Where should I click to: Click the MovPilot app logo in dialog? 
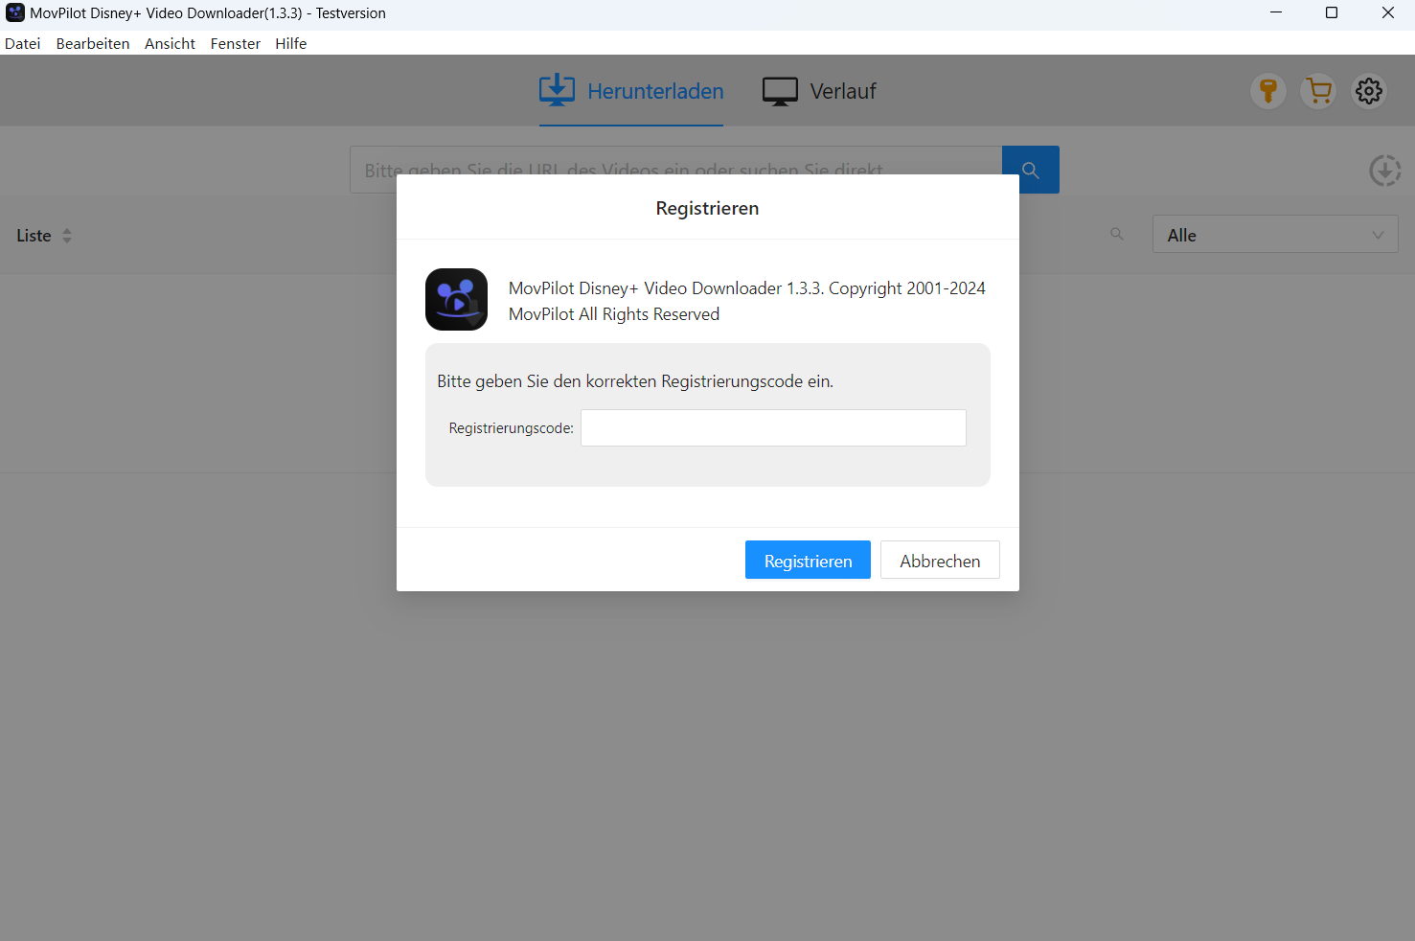[x=456, y=299]
